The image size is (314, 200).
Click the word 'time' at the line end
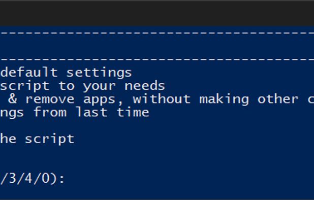tap(133, 112)
